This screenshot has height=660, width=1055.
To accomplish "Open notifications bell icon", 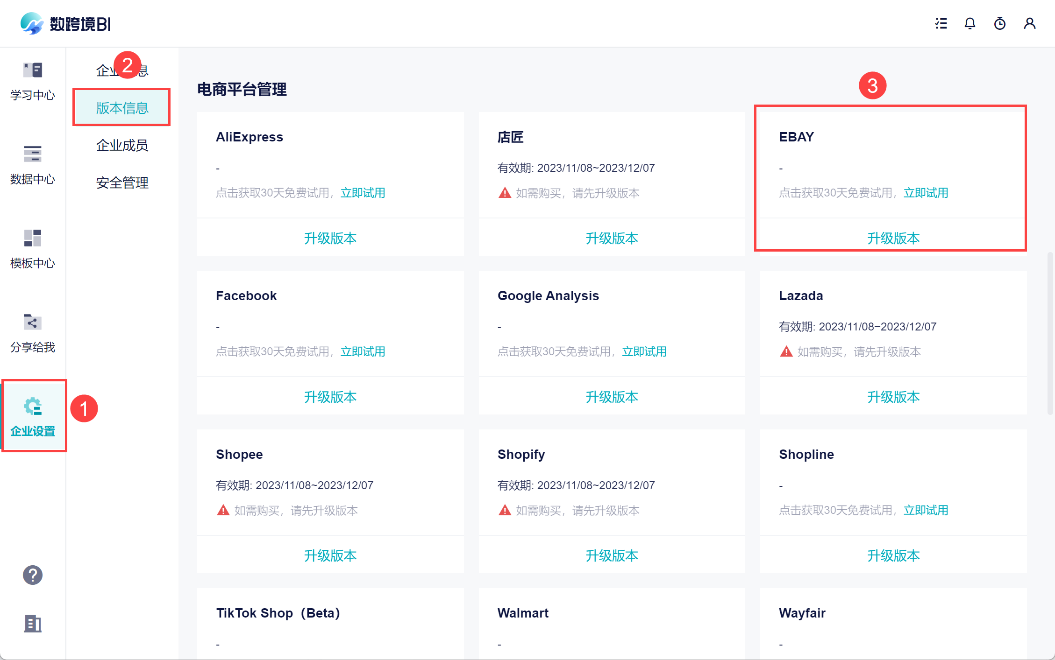I will tap(970, 23).
